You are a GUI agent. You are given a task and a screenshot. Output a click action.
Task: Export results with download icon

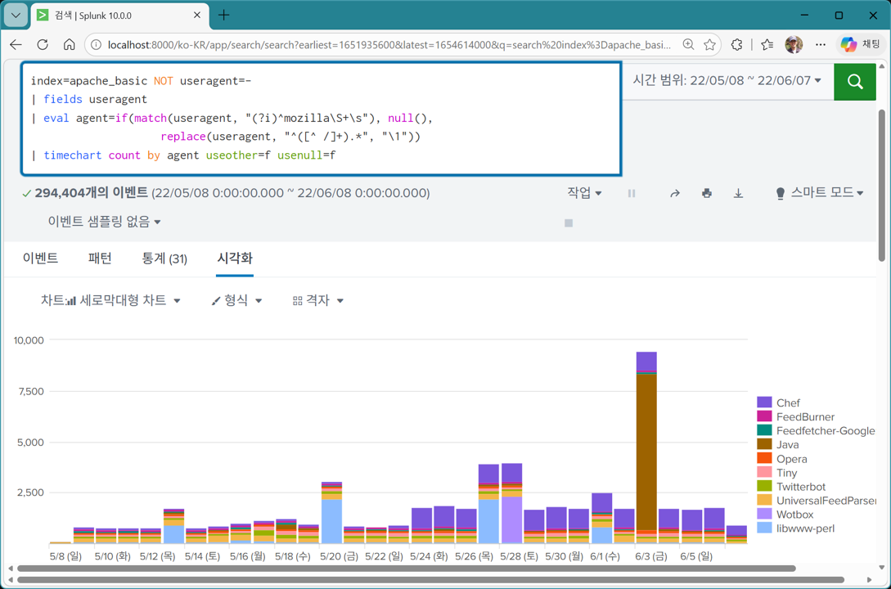click(738, 194)
